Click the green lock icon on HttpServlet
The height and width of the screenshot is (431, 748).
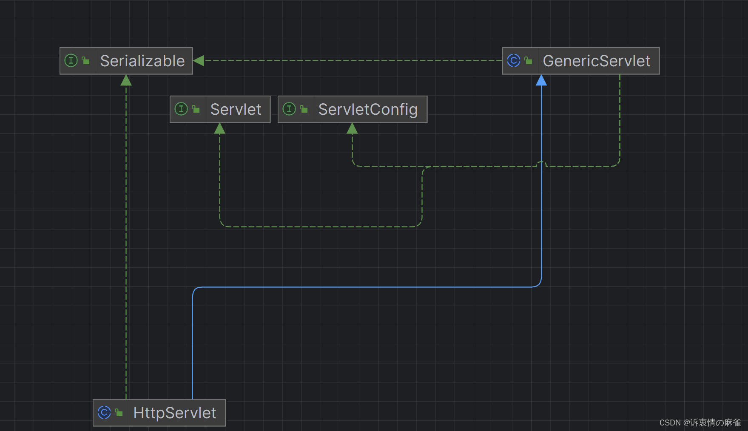pos(119,413)
